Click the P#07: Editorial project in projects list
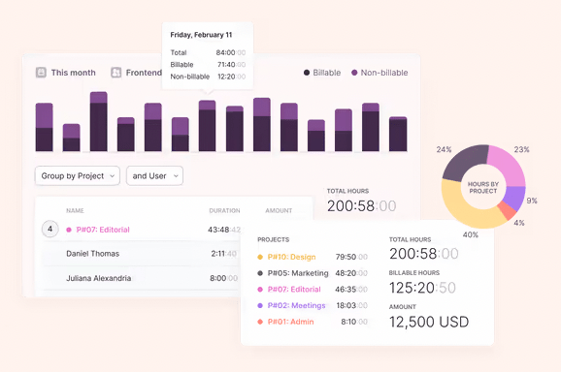Screen dimensions: 561x372 point(294,290)
